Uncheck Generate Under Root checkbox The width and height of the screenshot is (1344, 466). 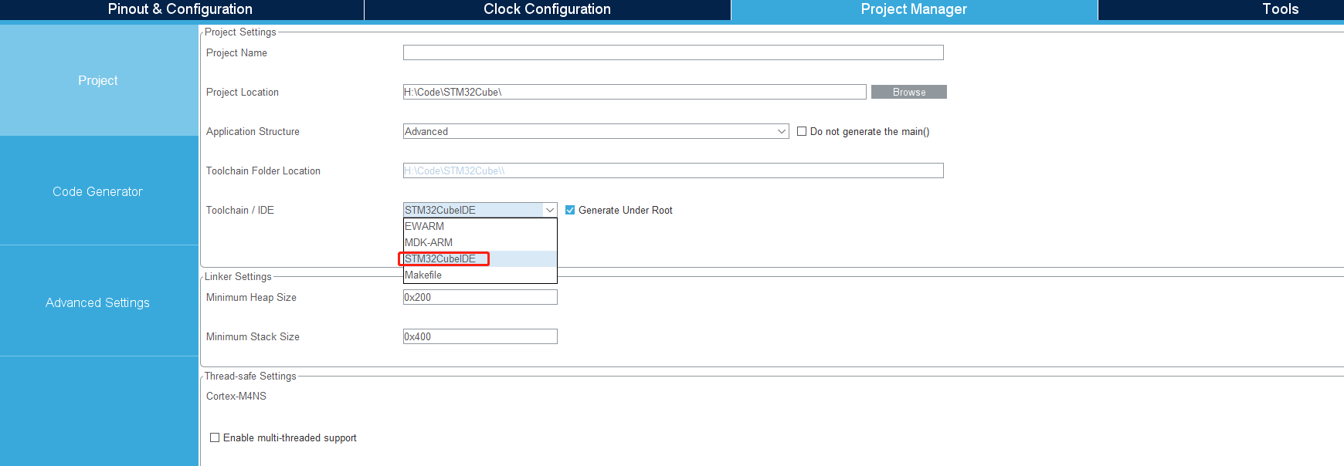570,210
